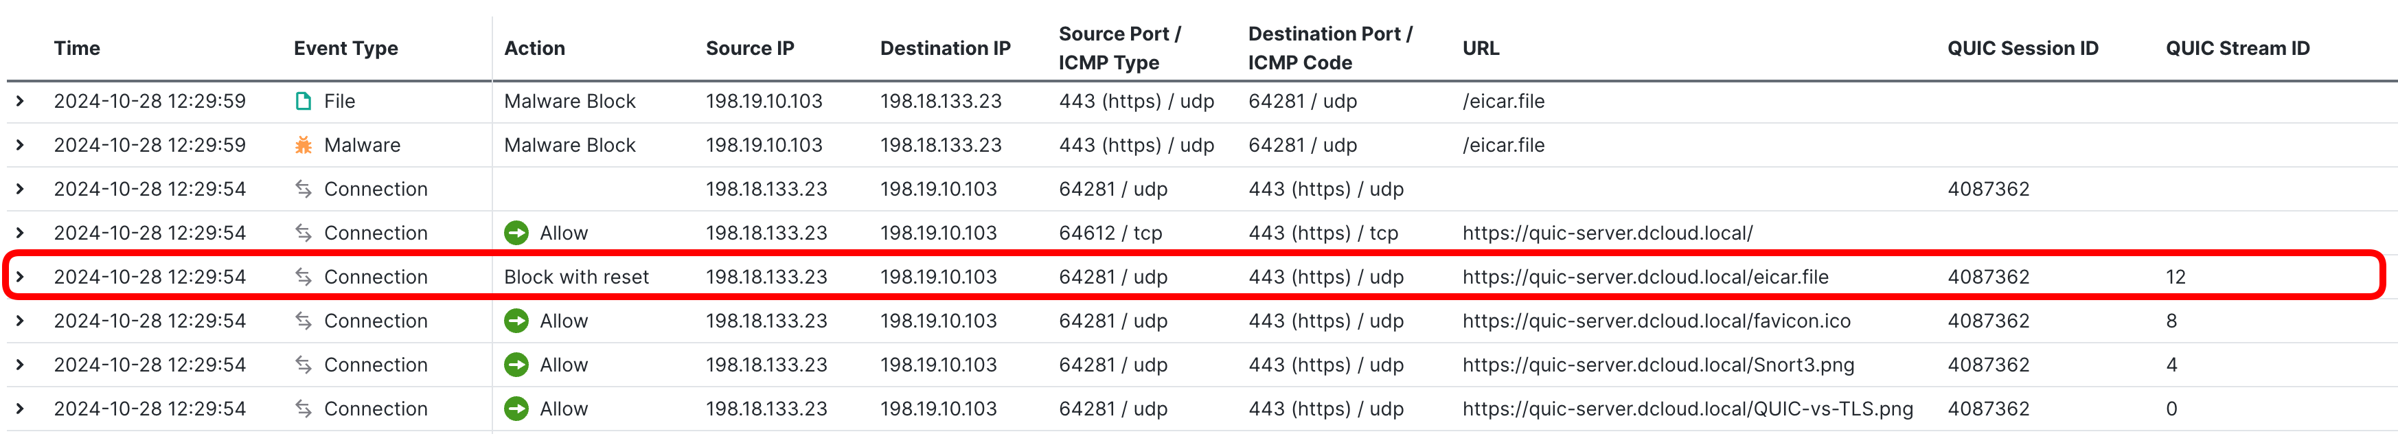
Task: Click the connection arrows icon on the Block with reset row
Action: (304, 277)
